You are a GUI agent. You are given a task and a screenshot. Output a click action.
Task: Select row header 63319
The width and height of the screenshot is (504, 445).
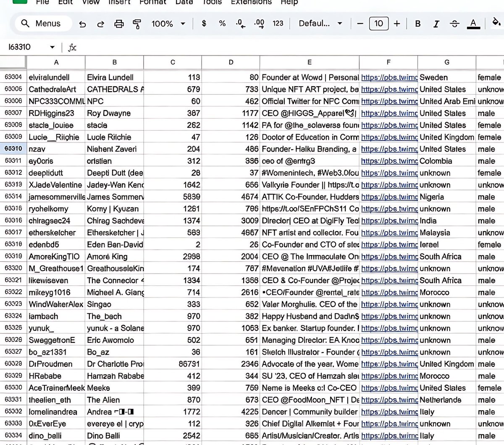(13, 256)
